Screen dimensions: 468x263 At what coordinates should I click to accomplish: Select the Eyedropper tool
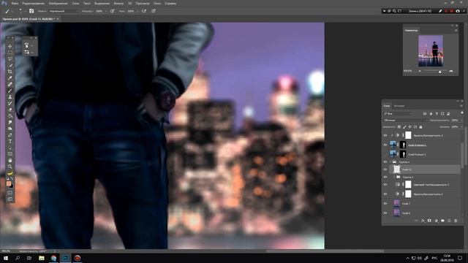(10, 78)
